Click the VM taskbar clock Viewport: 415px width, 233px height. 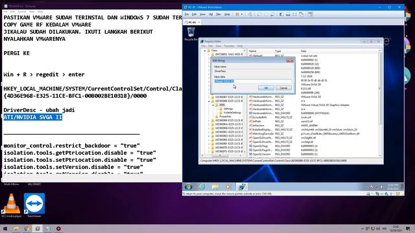[393, 187]
